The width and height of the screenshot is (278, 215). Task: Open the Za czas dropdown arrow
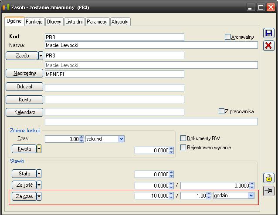tap(39, 196)
